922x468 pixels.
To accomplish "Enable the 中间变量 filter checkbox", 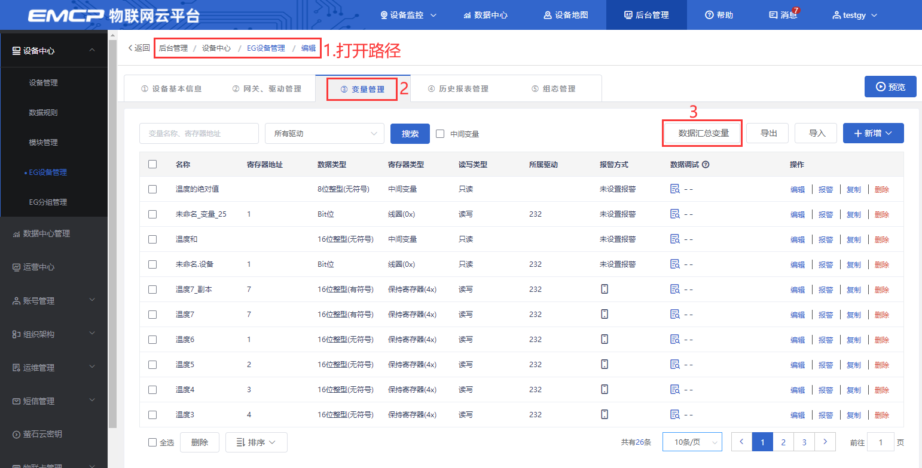I will pyautogui.click(x=440, y=134).
